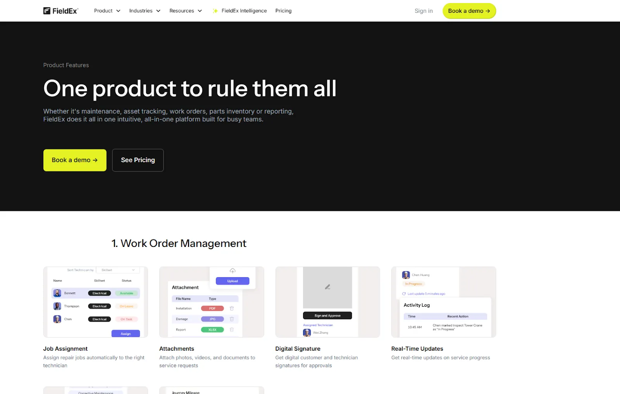Click the trash icon in Installation row
Viewport: 620px width, 394px height.
coord(232,308)
